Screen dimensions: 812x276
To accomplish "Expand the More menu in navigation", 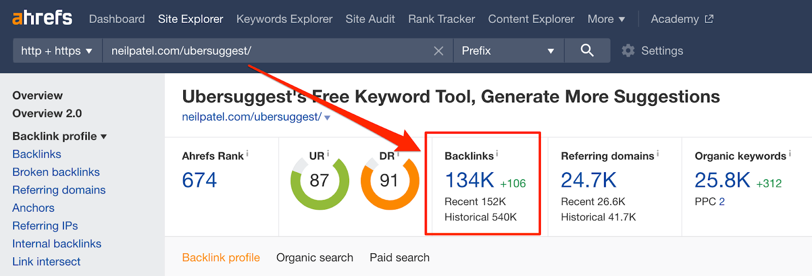I will click(x=606, y=19).
